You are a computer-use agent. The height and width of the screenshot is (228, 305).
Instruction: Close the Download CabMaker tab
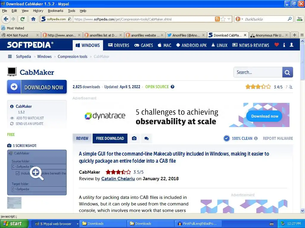coord(245,35)
